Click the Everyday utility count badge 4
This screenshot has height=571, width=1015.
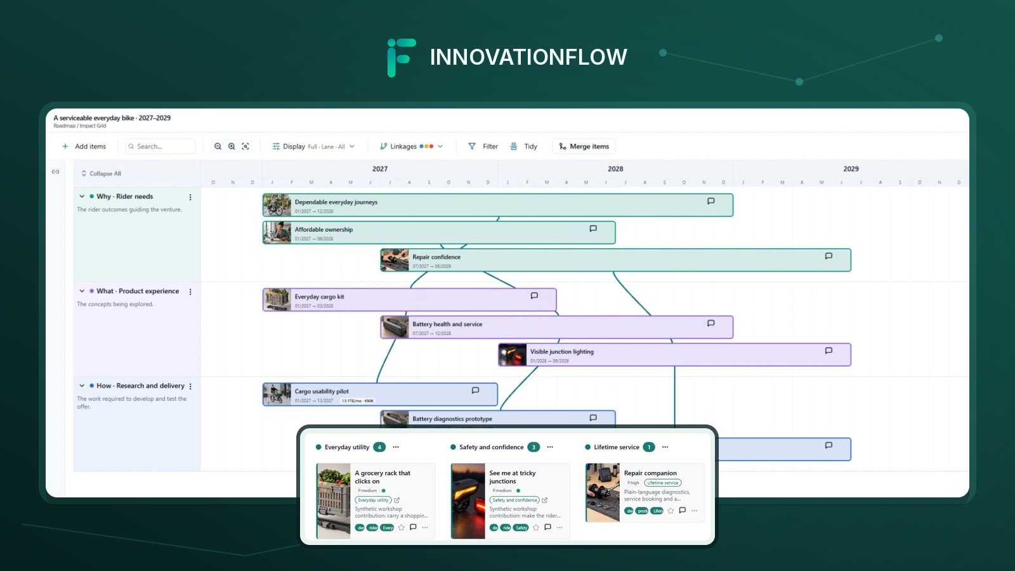(379, 447)
